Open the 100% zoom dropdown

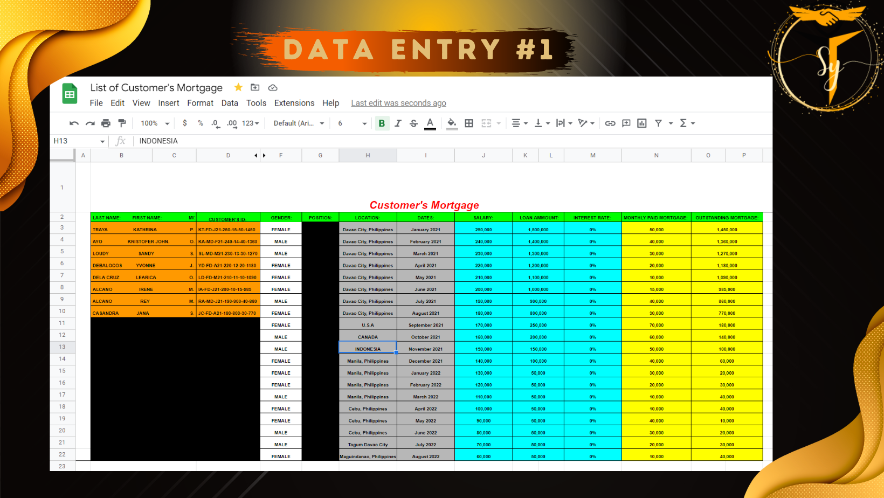point(155,123)
